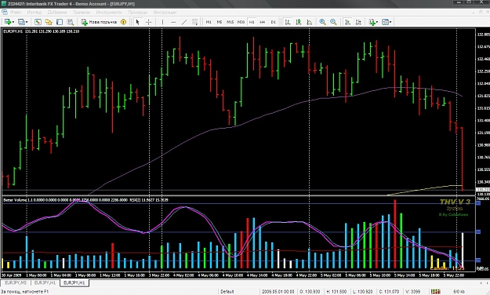Click Default profile in status bar
Viewport: 490px width, 295px height.
227,292
